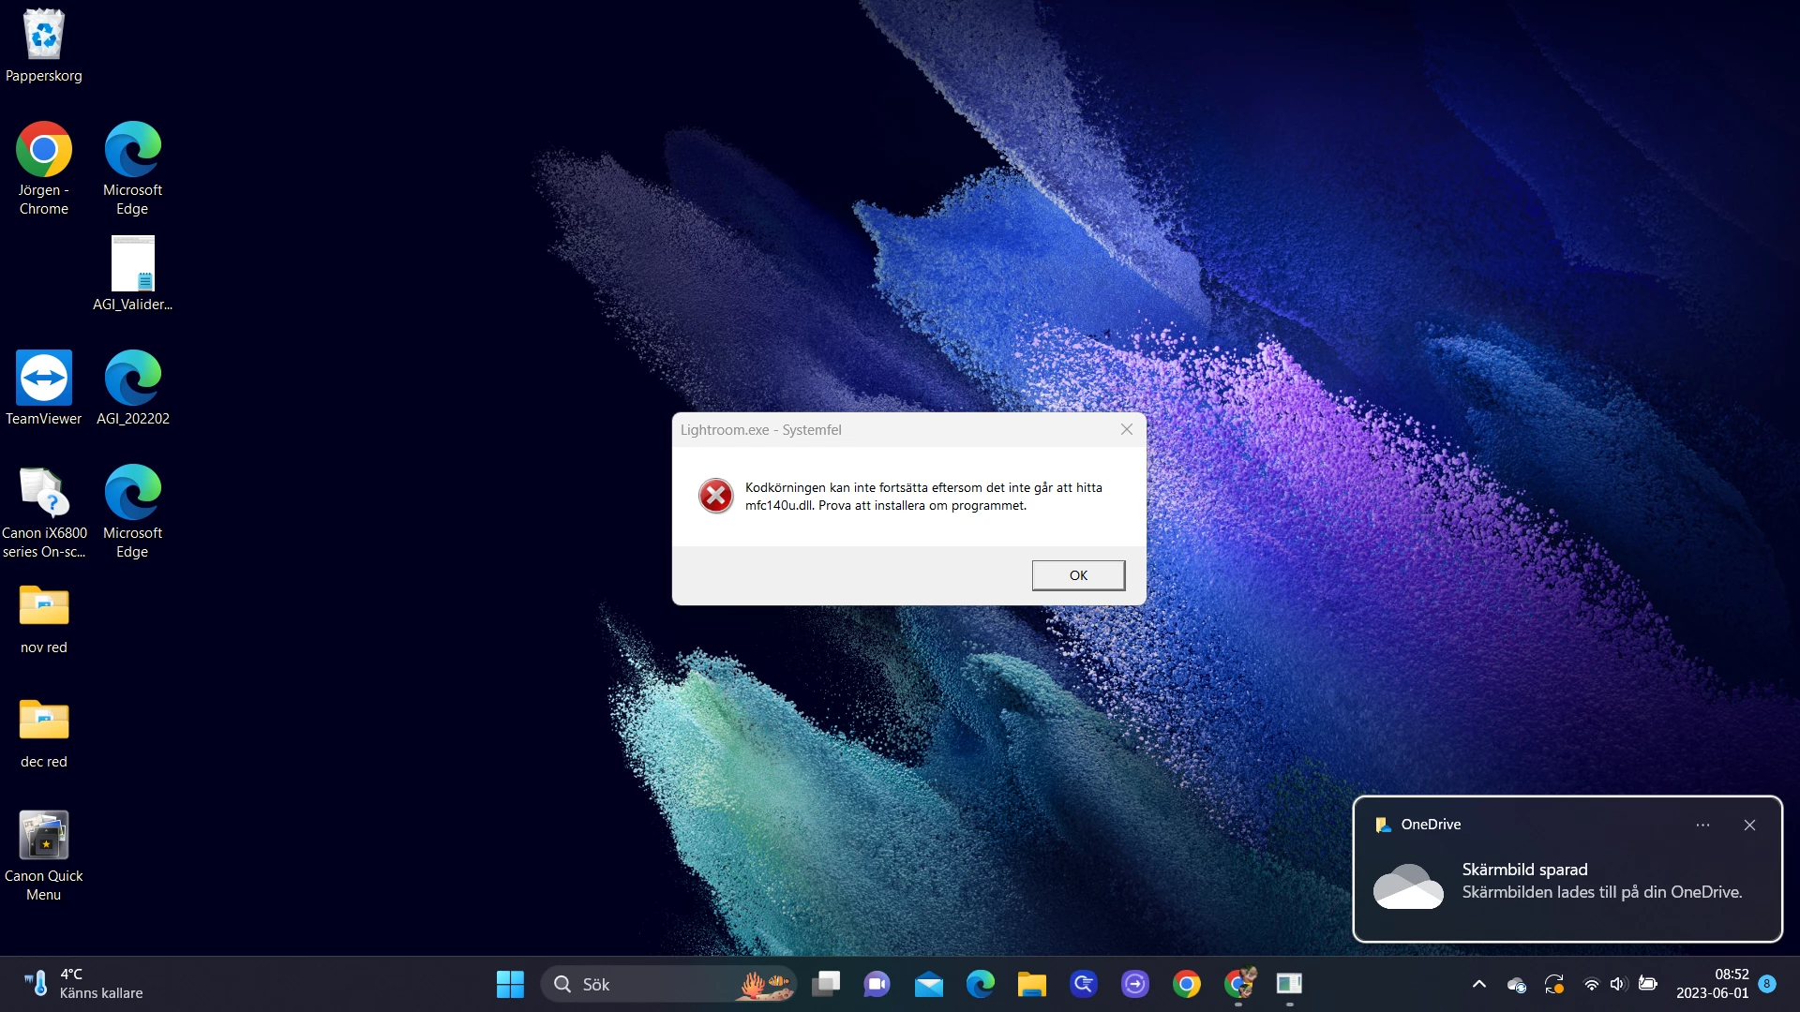Click OK in the Lightroom error dialog
This screenshot has height=1012, width=1800.
click(x=1078, y=575)
